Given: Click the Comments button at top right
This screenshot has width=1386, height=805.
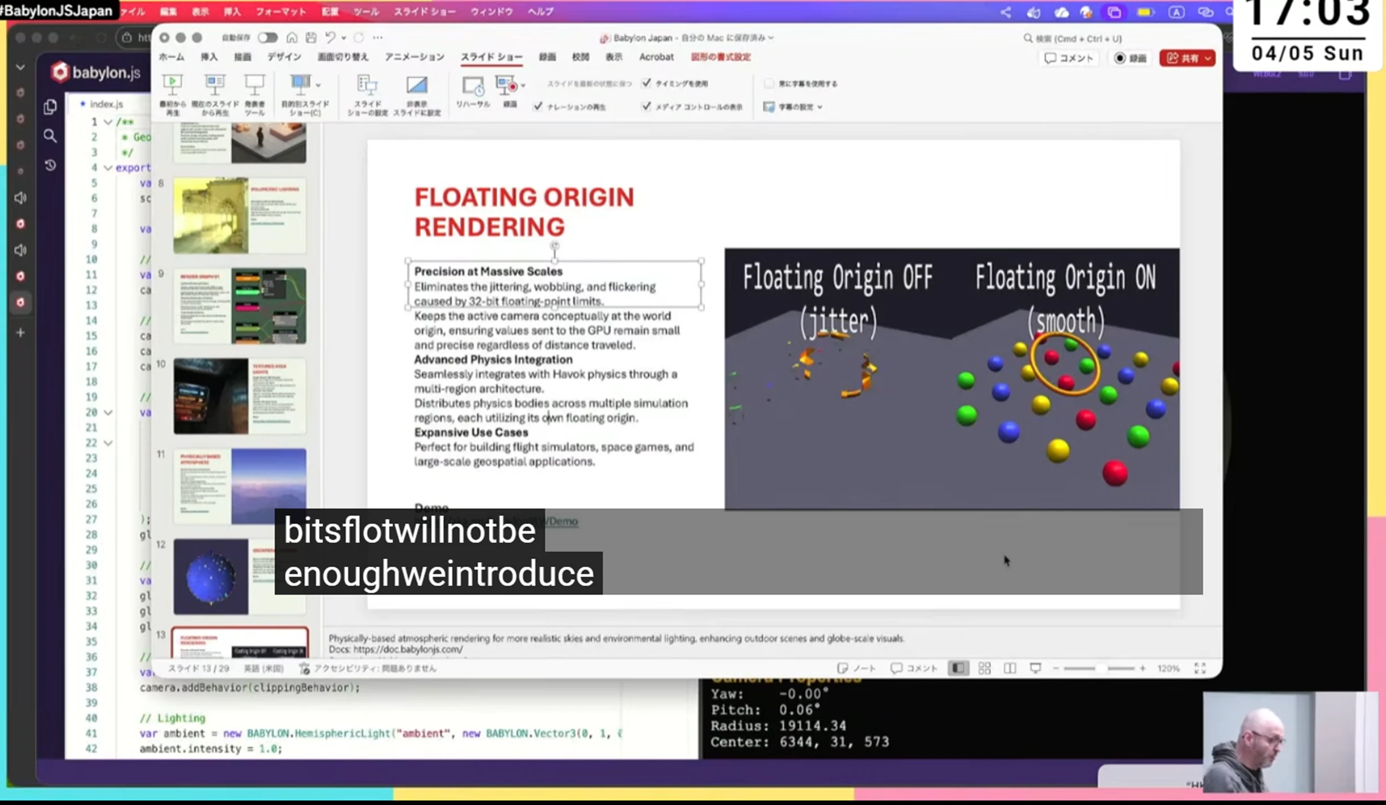Looking at the screenshot, I should click(x=1069, y=58).
